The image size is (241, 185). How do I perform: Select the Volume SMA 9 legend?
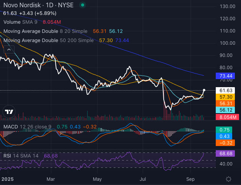pos(20,22)
